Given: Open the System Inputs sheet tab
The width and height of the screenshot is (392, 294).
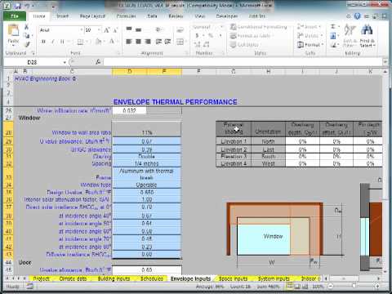Looking at the screenshot, I should [274, 278].
